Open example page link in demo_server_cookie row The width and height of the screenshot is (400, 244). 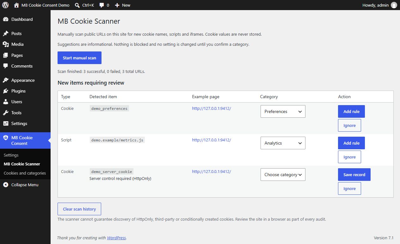(212, 171)
